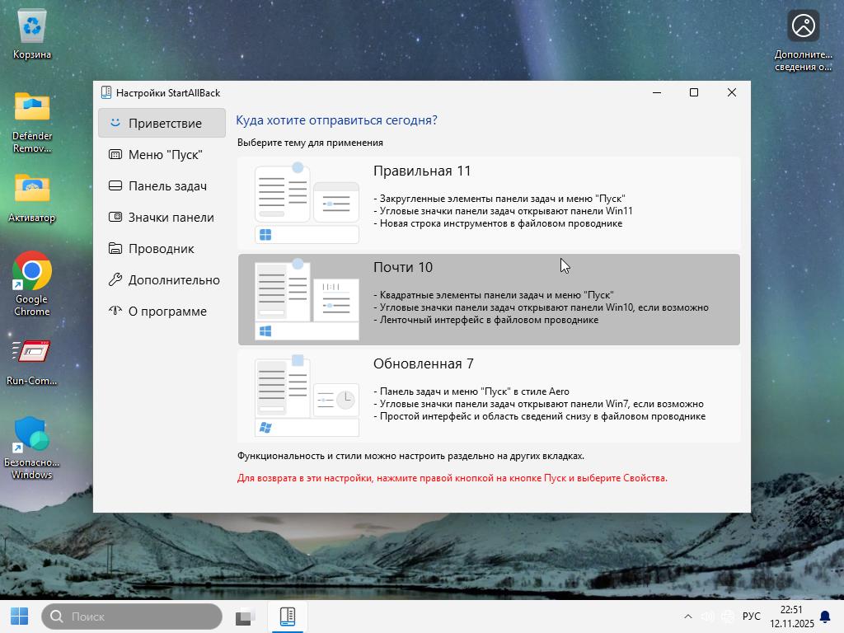Expand the hidden tray icons chevron
The width and height of the screenshot is (844, 633).
(x=688, y=617)
